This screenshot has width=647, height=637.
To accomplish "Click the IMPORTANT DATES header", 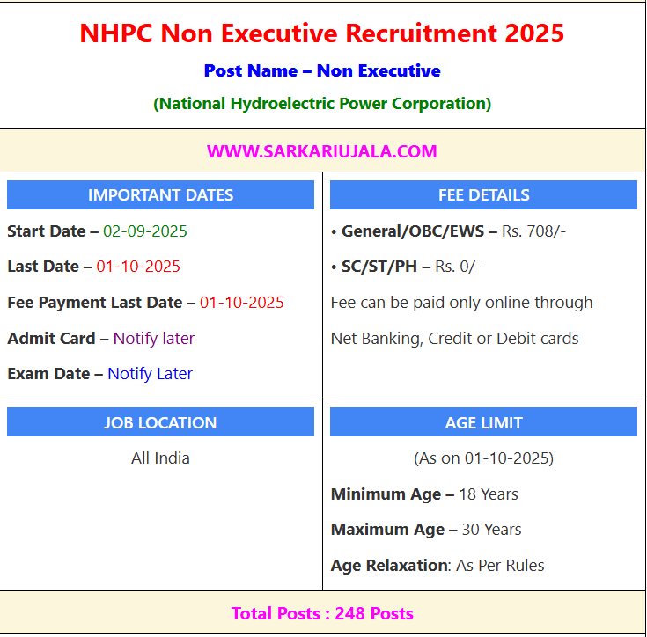I will (160, 195).
